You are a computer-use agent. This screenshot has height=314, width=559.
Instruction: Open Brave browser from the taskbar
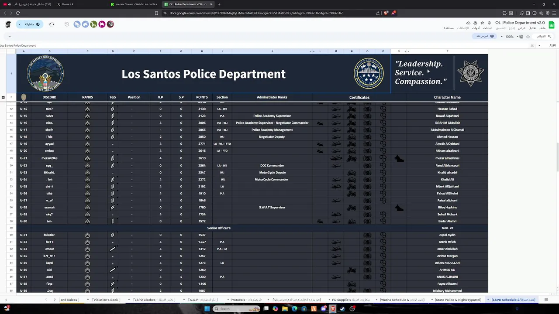click(333, 309)
